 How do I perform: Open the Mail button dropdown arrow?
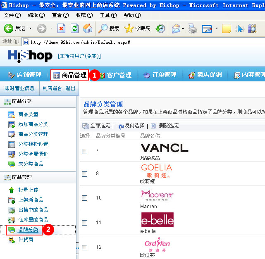(x=183, y=29)
